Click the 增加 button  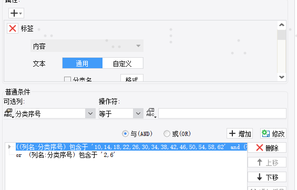coord(240,133)
